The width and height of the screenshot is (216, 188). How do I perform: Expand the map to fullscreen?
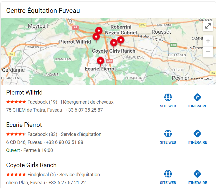pos(208,26)
